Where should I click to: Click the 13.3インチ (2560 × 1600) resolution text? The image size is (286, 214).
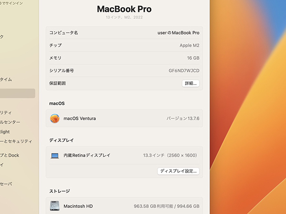click(x=171, y=156)
